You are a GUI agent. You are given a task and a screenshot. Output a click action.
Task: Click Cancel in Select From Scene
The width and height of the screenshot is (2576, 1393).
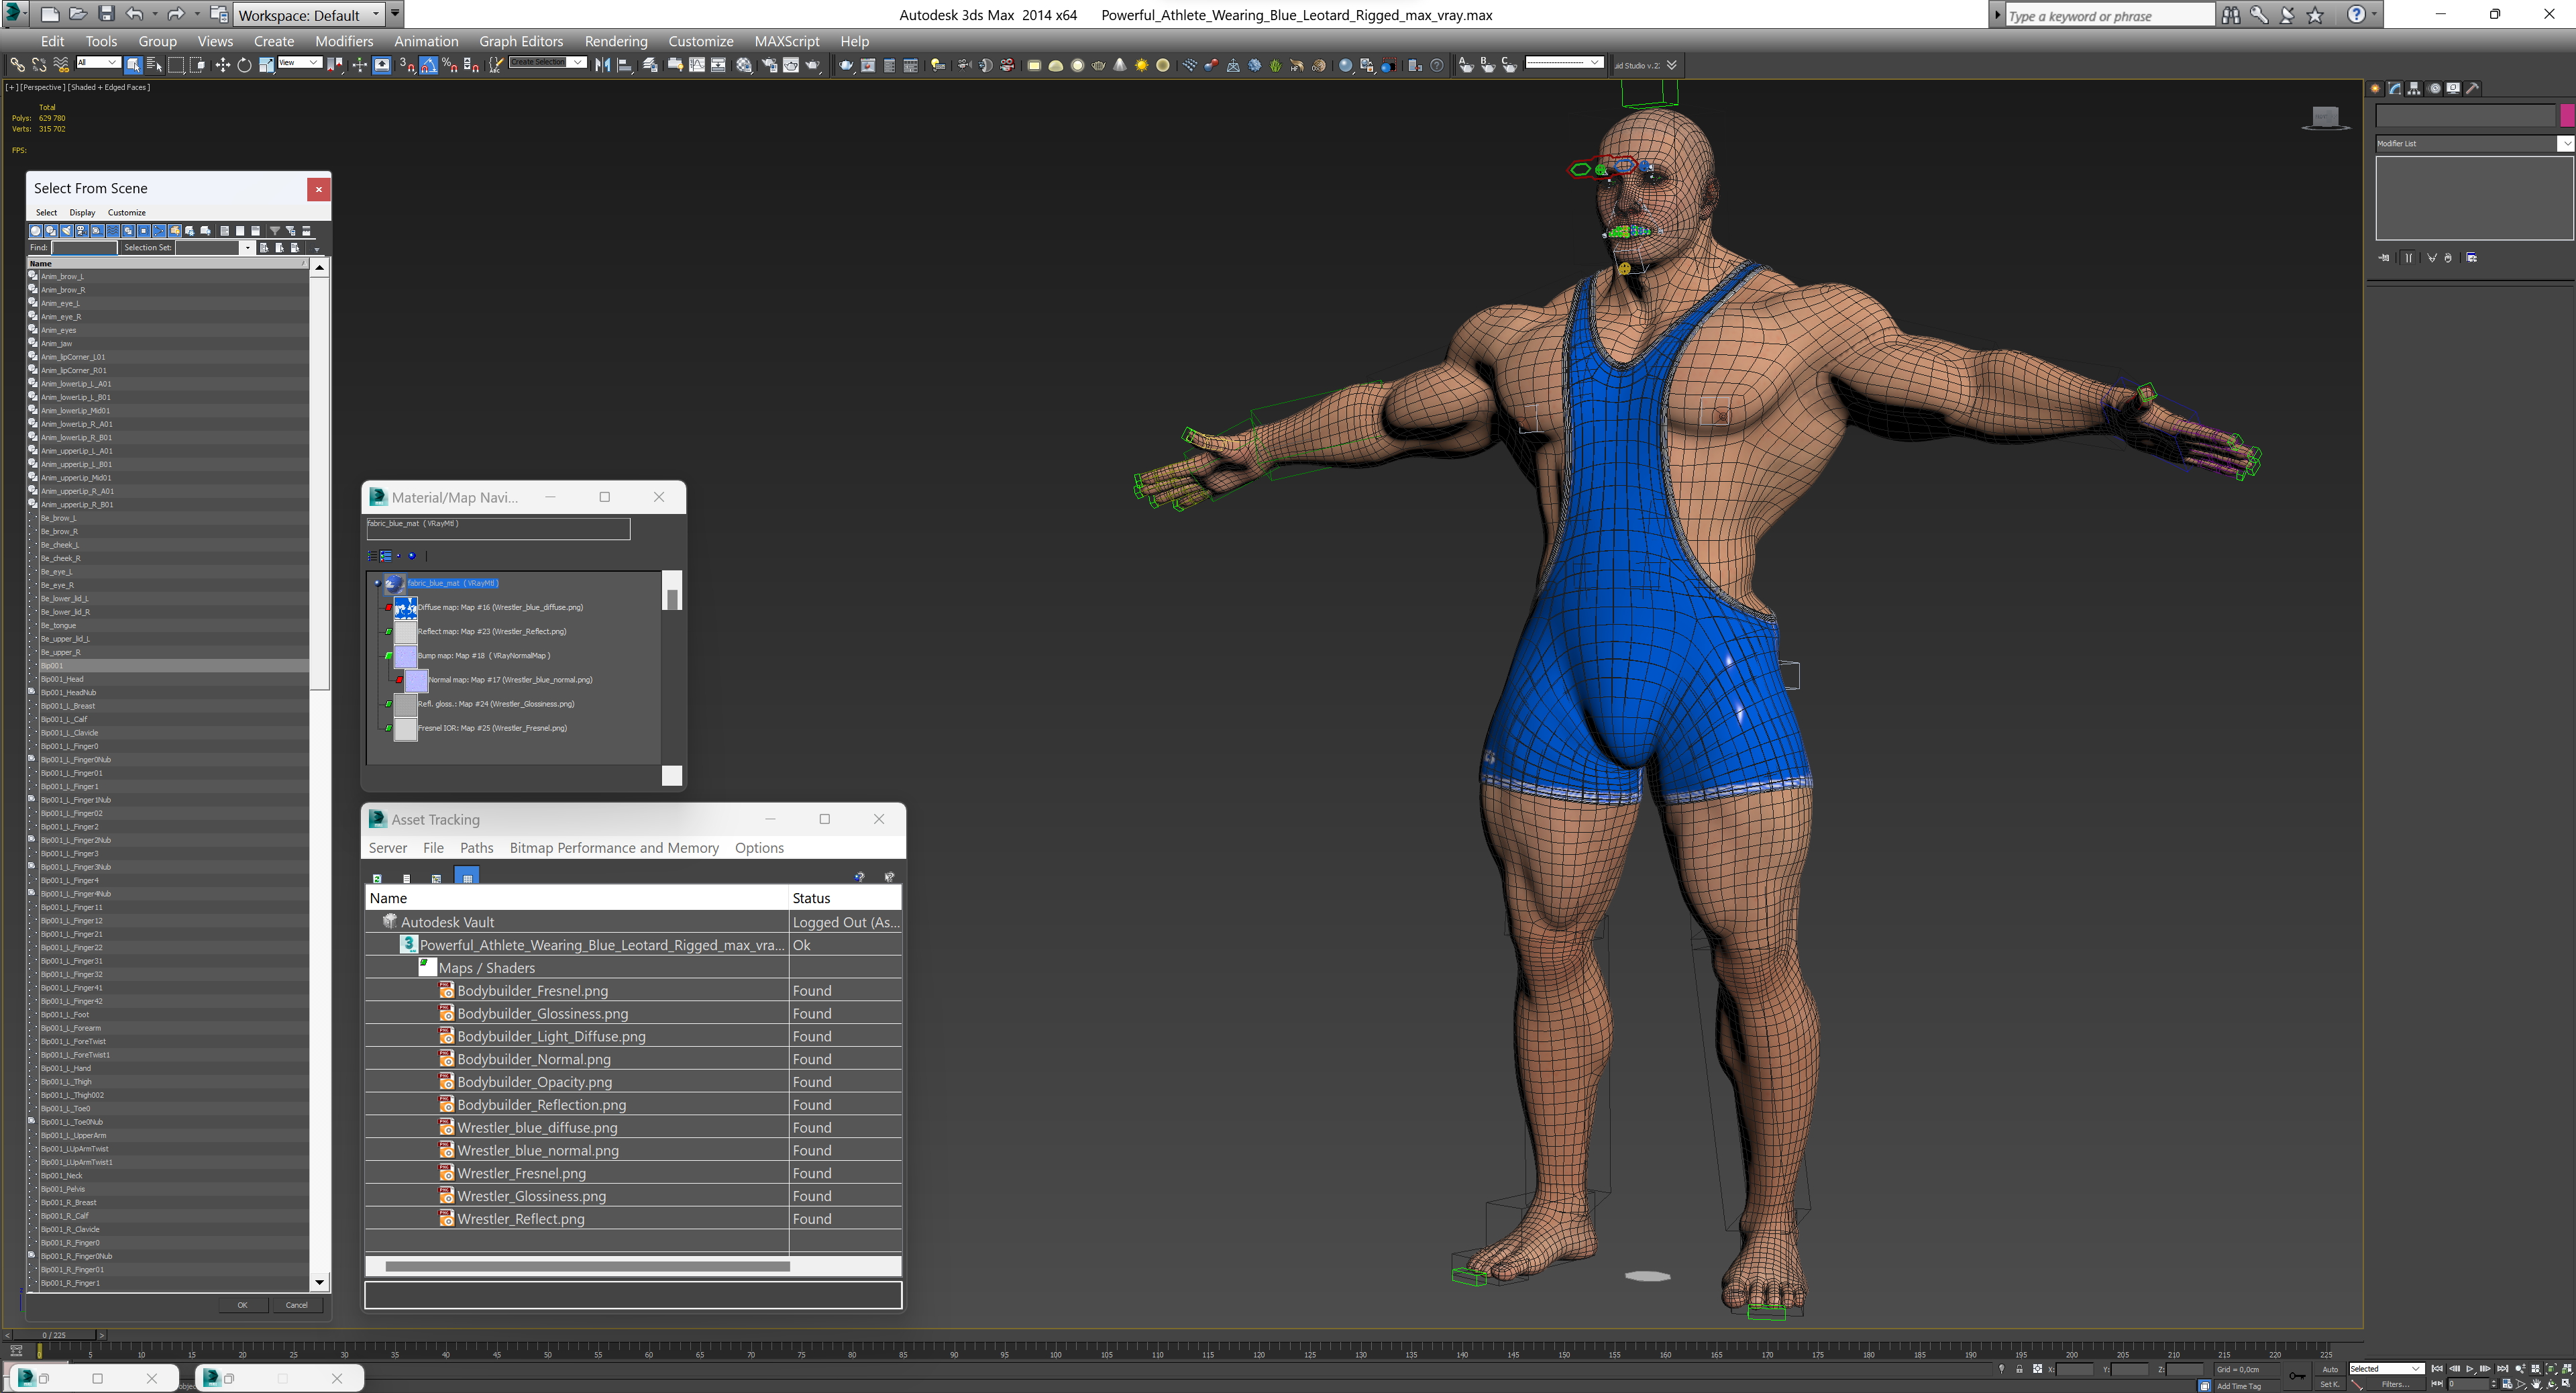click(x=297, y=1305)
